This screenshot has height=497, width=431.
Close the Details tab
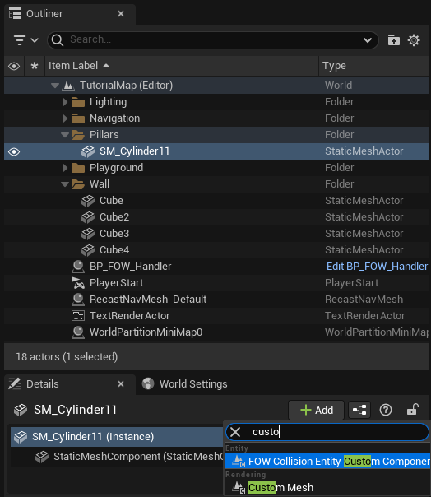coord(121,384)
